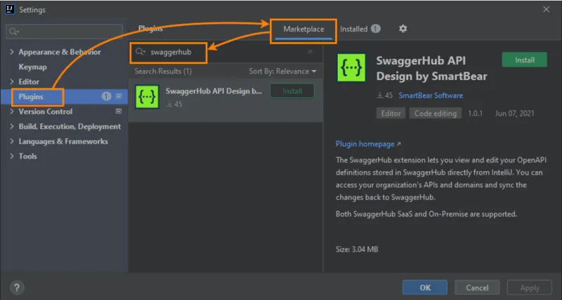Click the Version Control project-level icon
The height and width of the screenshot is (300, 562).
click(119, 111)
